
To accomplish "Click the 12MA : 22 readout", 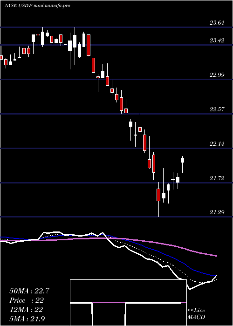I will tap(26, 310).
